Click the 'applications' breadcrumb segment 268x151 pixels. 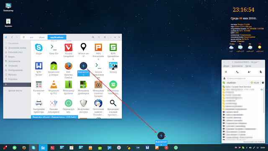(57, 37)
